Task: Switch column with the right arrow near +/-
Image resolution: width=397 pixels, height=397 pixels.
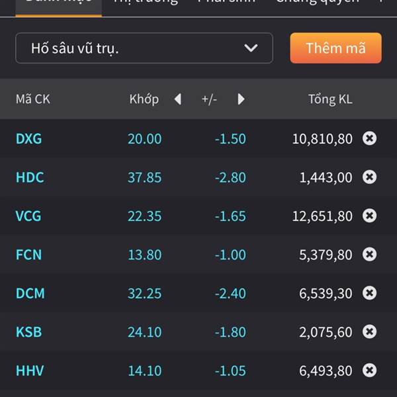Action: pos(241,99)
